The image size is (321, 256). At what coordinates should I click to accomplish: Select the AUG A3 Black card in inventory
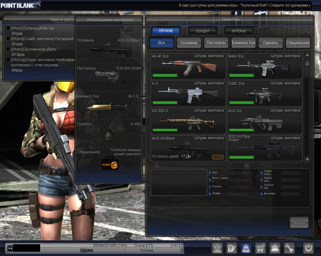pos(188,148)
